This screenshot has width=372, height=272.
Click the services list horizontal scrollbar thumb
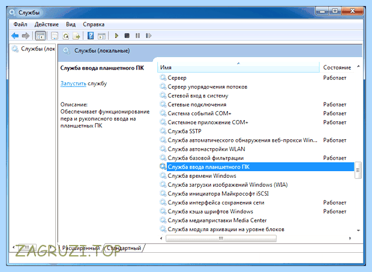(221, 238)
